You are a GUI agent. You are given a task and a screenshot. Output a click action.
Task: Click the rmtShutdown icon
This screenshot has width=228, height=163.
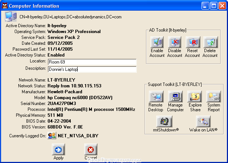[x=164, y=122]
